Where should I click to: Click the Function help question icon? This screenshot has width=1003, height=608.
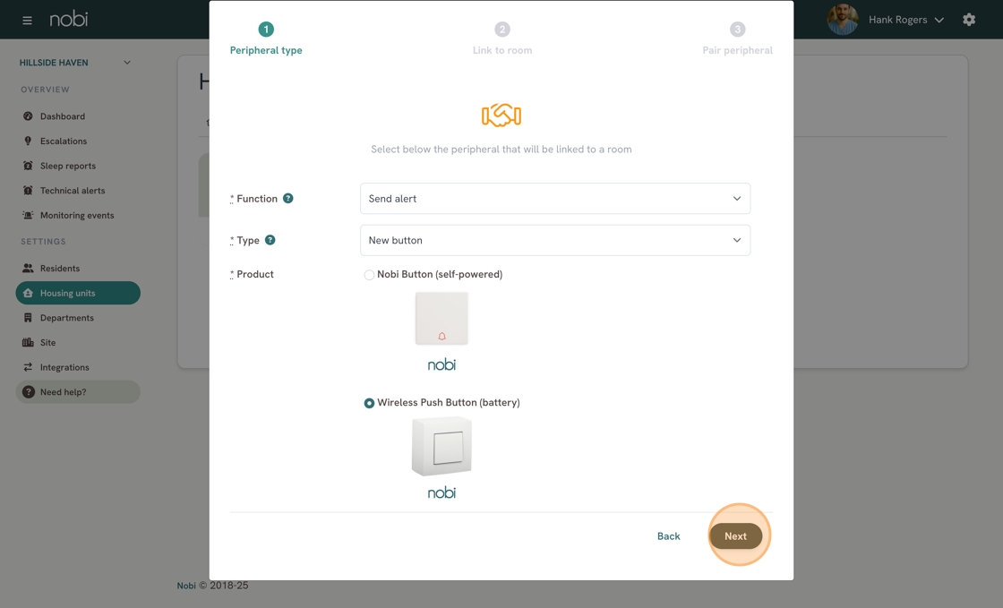287,199
